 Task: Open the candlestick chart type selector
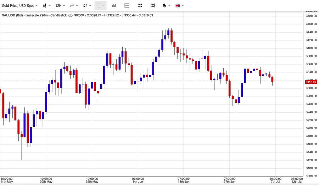47,6
